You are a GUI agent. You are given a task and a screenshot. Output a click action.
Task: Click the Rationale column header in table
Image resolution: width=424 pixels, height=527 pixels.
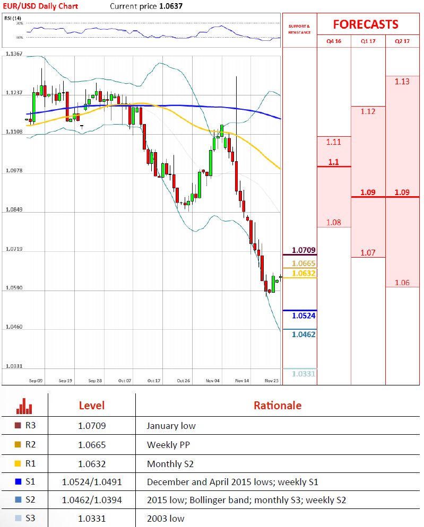[278, 406]
